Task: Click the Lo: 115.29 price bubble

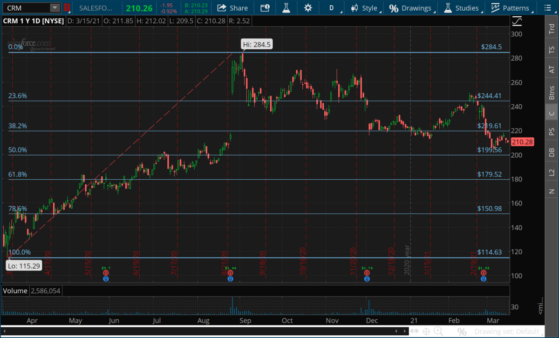Action: coord(24,266)
